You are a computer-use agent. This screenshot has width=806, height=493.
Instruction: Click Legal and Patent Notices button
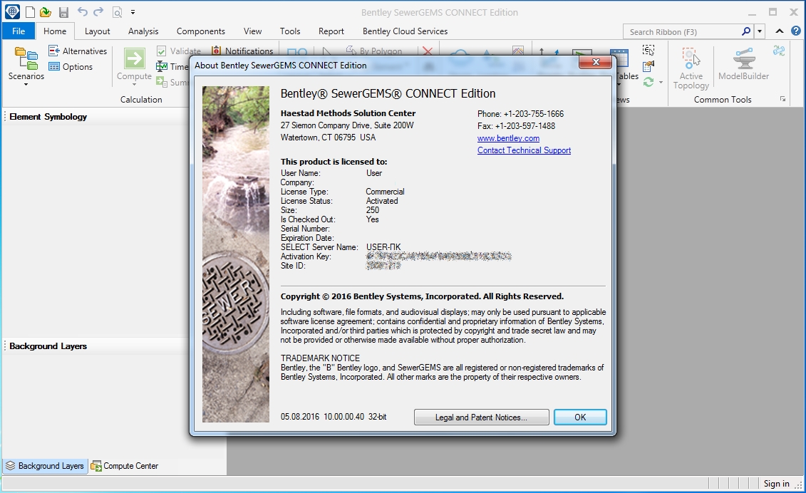pos(481,417)
